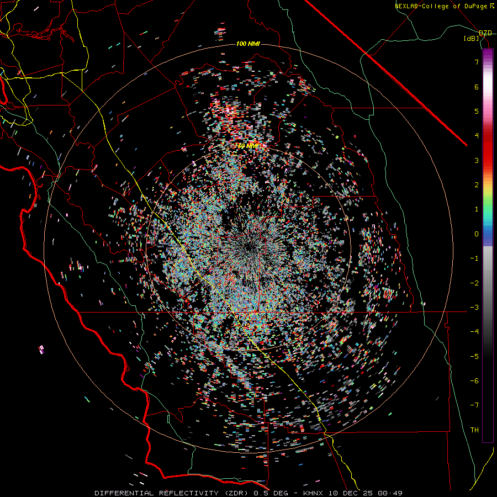Image resolution: width=497 pixels, height=497 pixels.
Task: Click the '1' value on the color scale
Action: click(x=477, y=209)
